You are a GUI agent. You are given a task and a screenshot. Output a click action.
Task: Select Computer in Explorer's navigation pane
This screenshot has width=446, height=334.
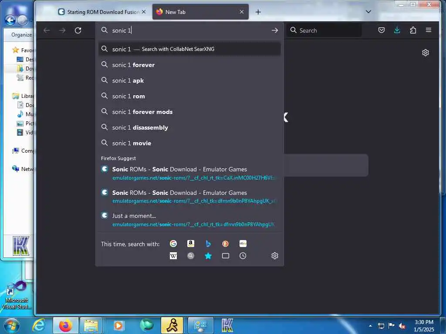tap(24, 150)
